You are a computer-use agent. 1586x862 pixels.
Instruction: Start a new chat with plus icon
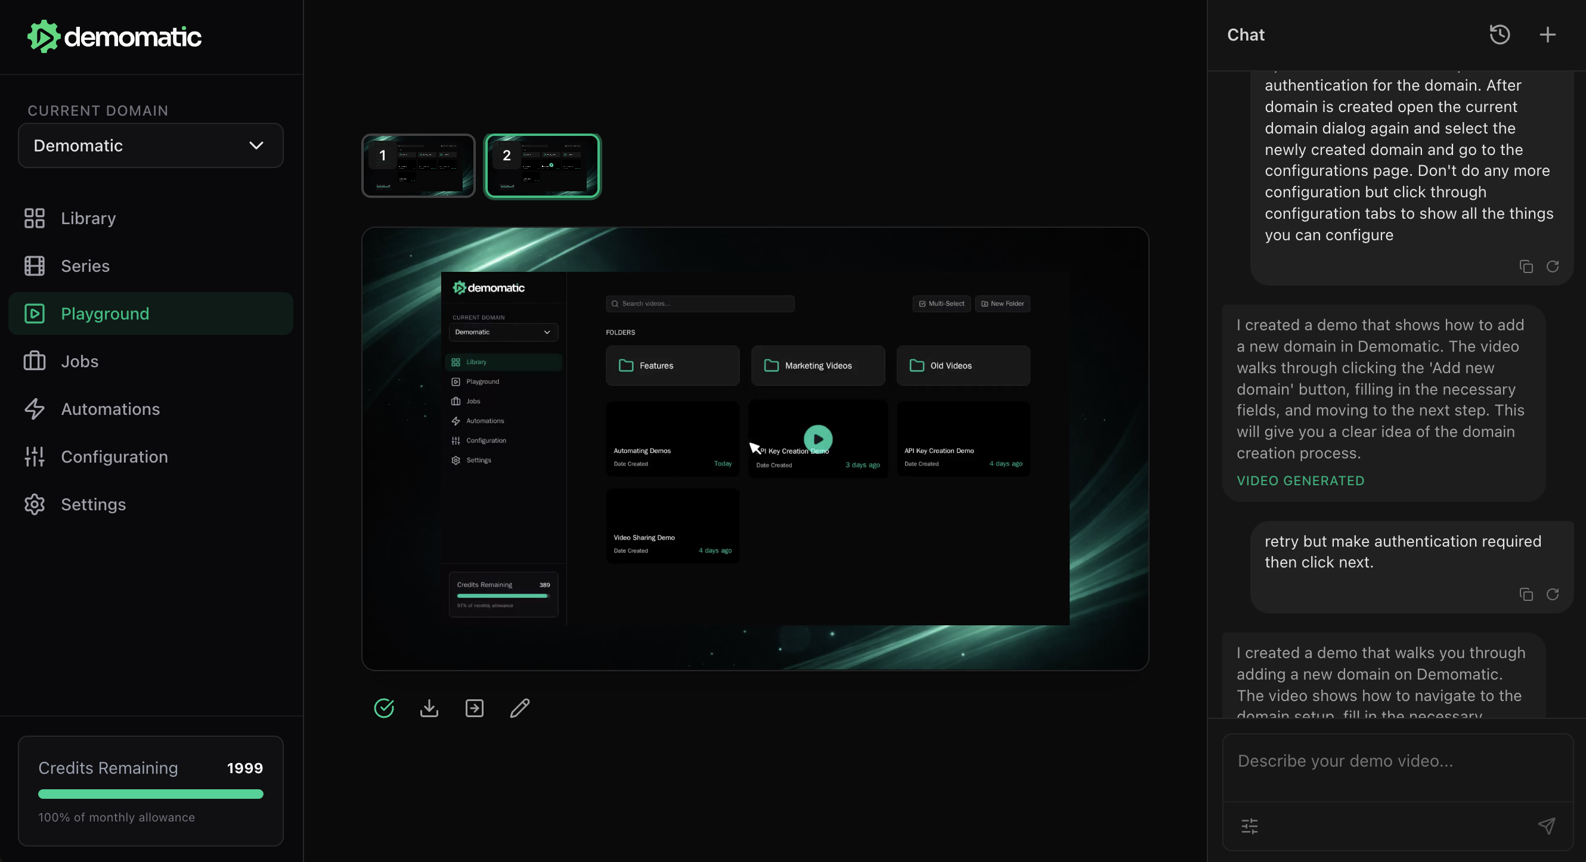click(x=1547, y=35)
